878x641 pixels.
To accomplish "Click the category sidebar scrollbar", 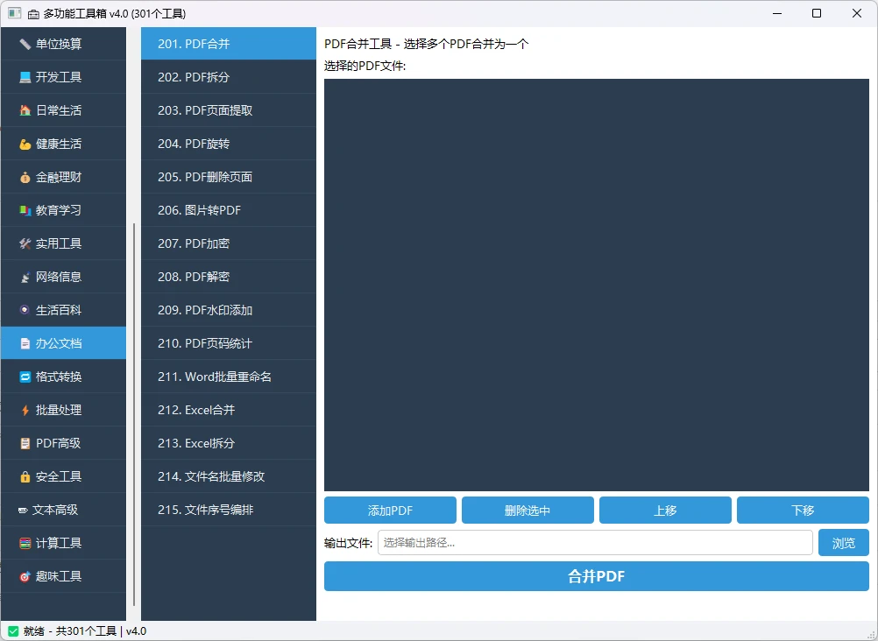I will pos(134,414).
